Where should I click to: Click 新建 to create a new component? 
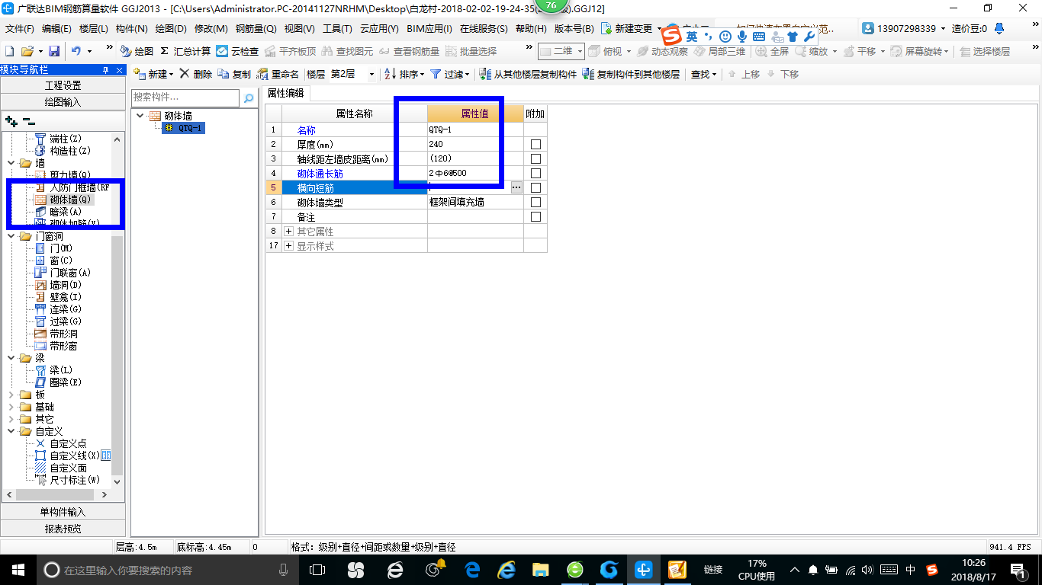click(x=153, y=74)
